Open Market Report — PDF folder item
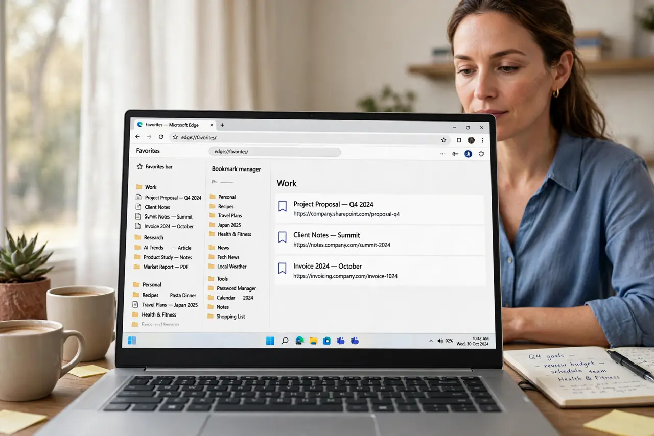The height and width of the screenshot is (436, 654). click(161, 267)
